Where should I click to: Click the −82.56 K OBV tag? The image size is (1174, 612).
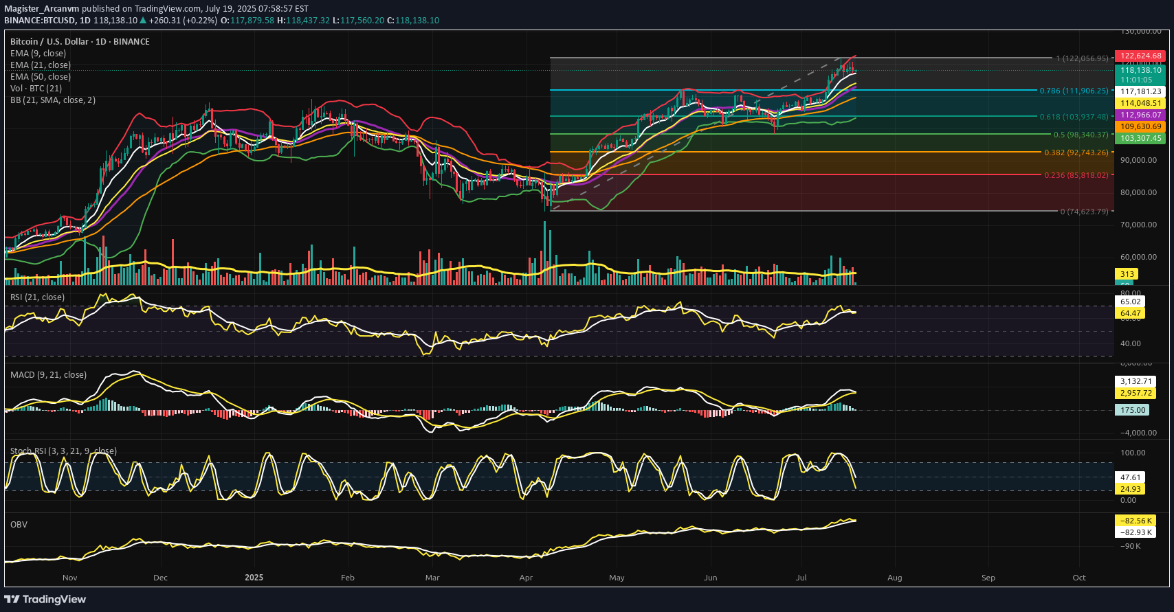[x=1136, y=521]
